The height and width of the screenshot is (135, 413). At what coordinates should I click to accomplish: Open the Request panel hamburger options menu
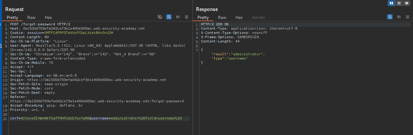pos(186,17)
